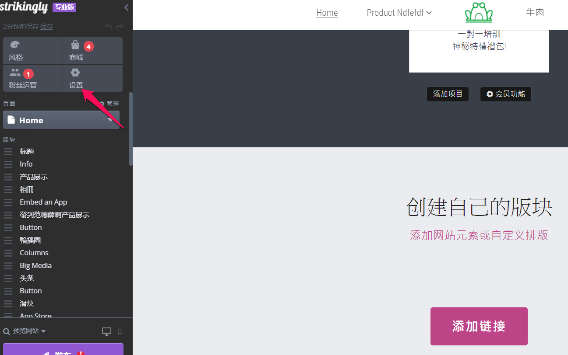Grab the drag handle beside 相冊
The image size is (568, 355).
click(8, 190)
